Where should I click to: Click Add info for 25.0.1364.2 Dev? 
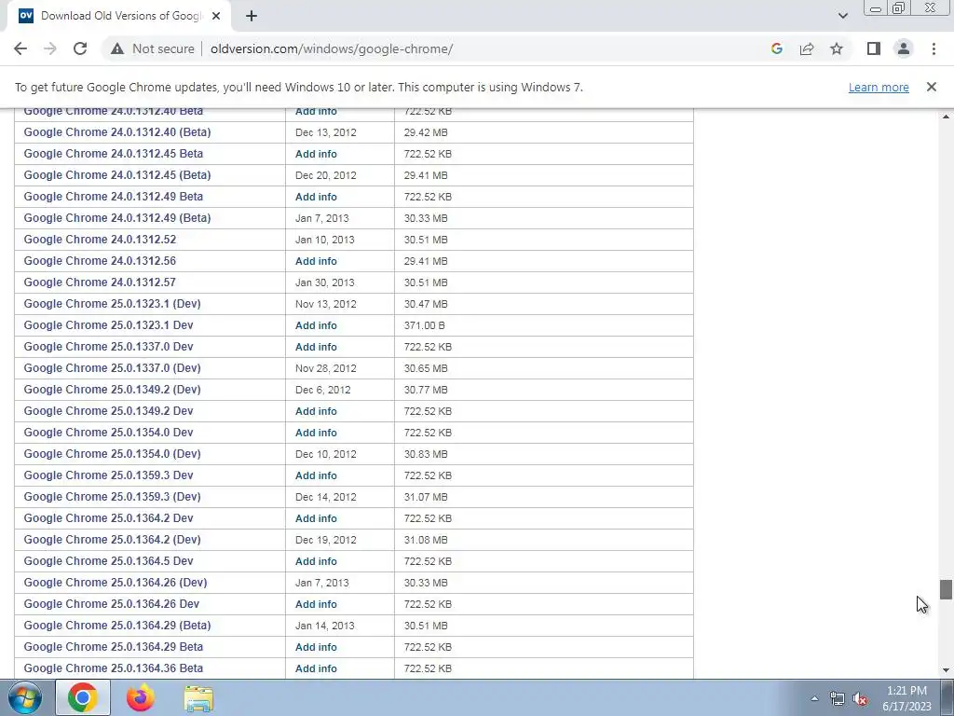[316, 518]
